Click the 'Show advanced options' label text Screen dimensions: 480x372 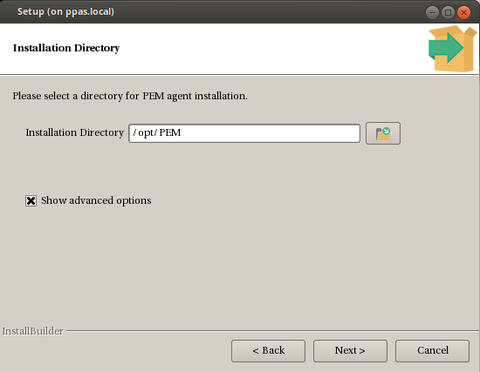(x=96, y=200)
